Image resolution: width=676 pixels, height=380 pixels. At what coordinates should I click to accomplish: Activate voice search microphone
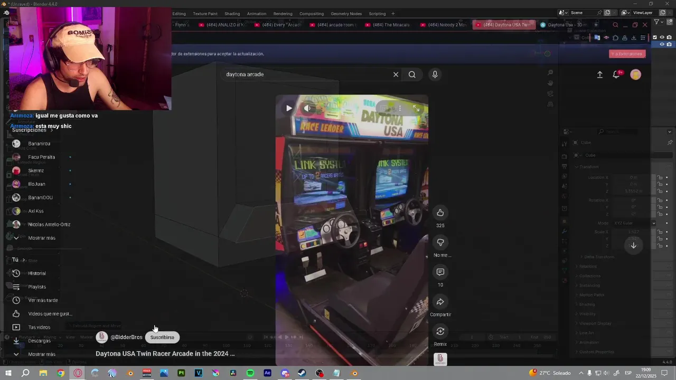tap(435, 74)
